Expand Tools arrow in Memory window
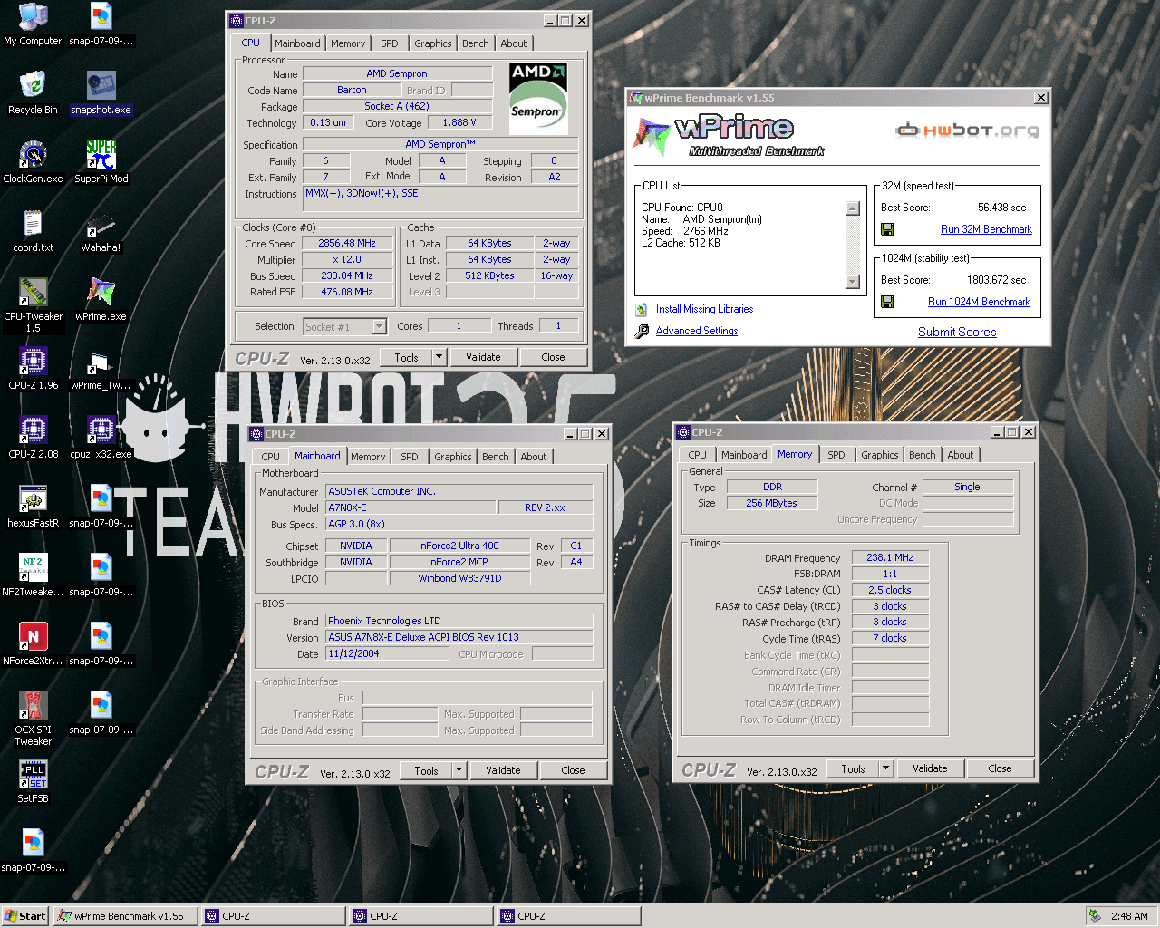This screenshot has height=928, width=1160. [885, 768]
